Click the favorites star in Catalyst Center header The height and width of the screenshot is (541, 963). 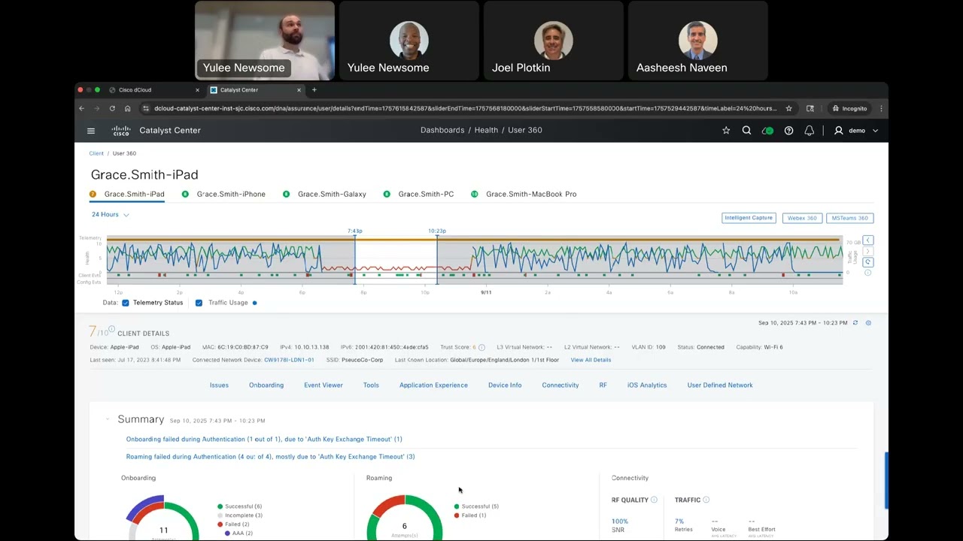[x=726, y=131]
